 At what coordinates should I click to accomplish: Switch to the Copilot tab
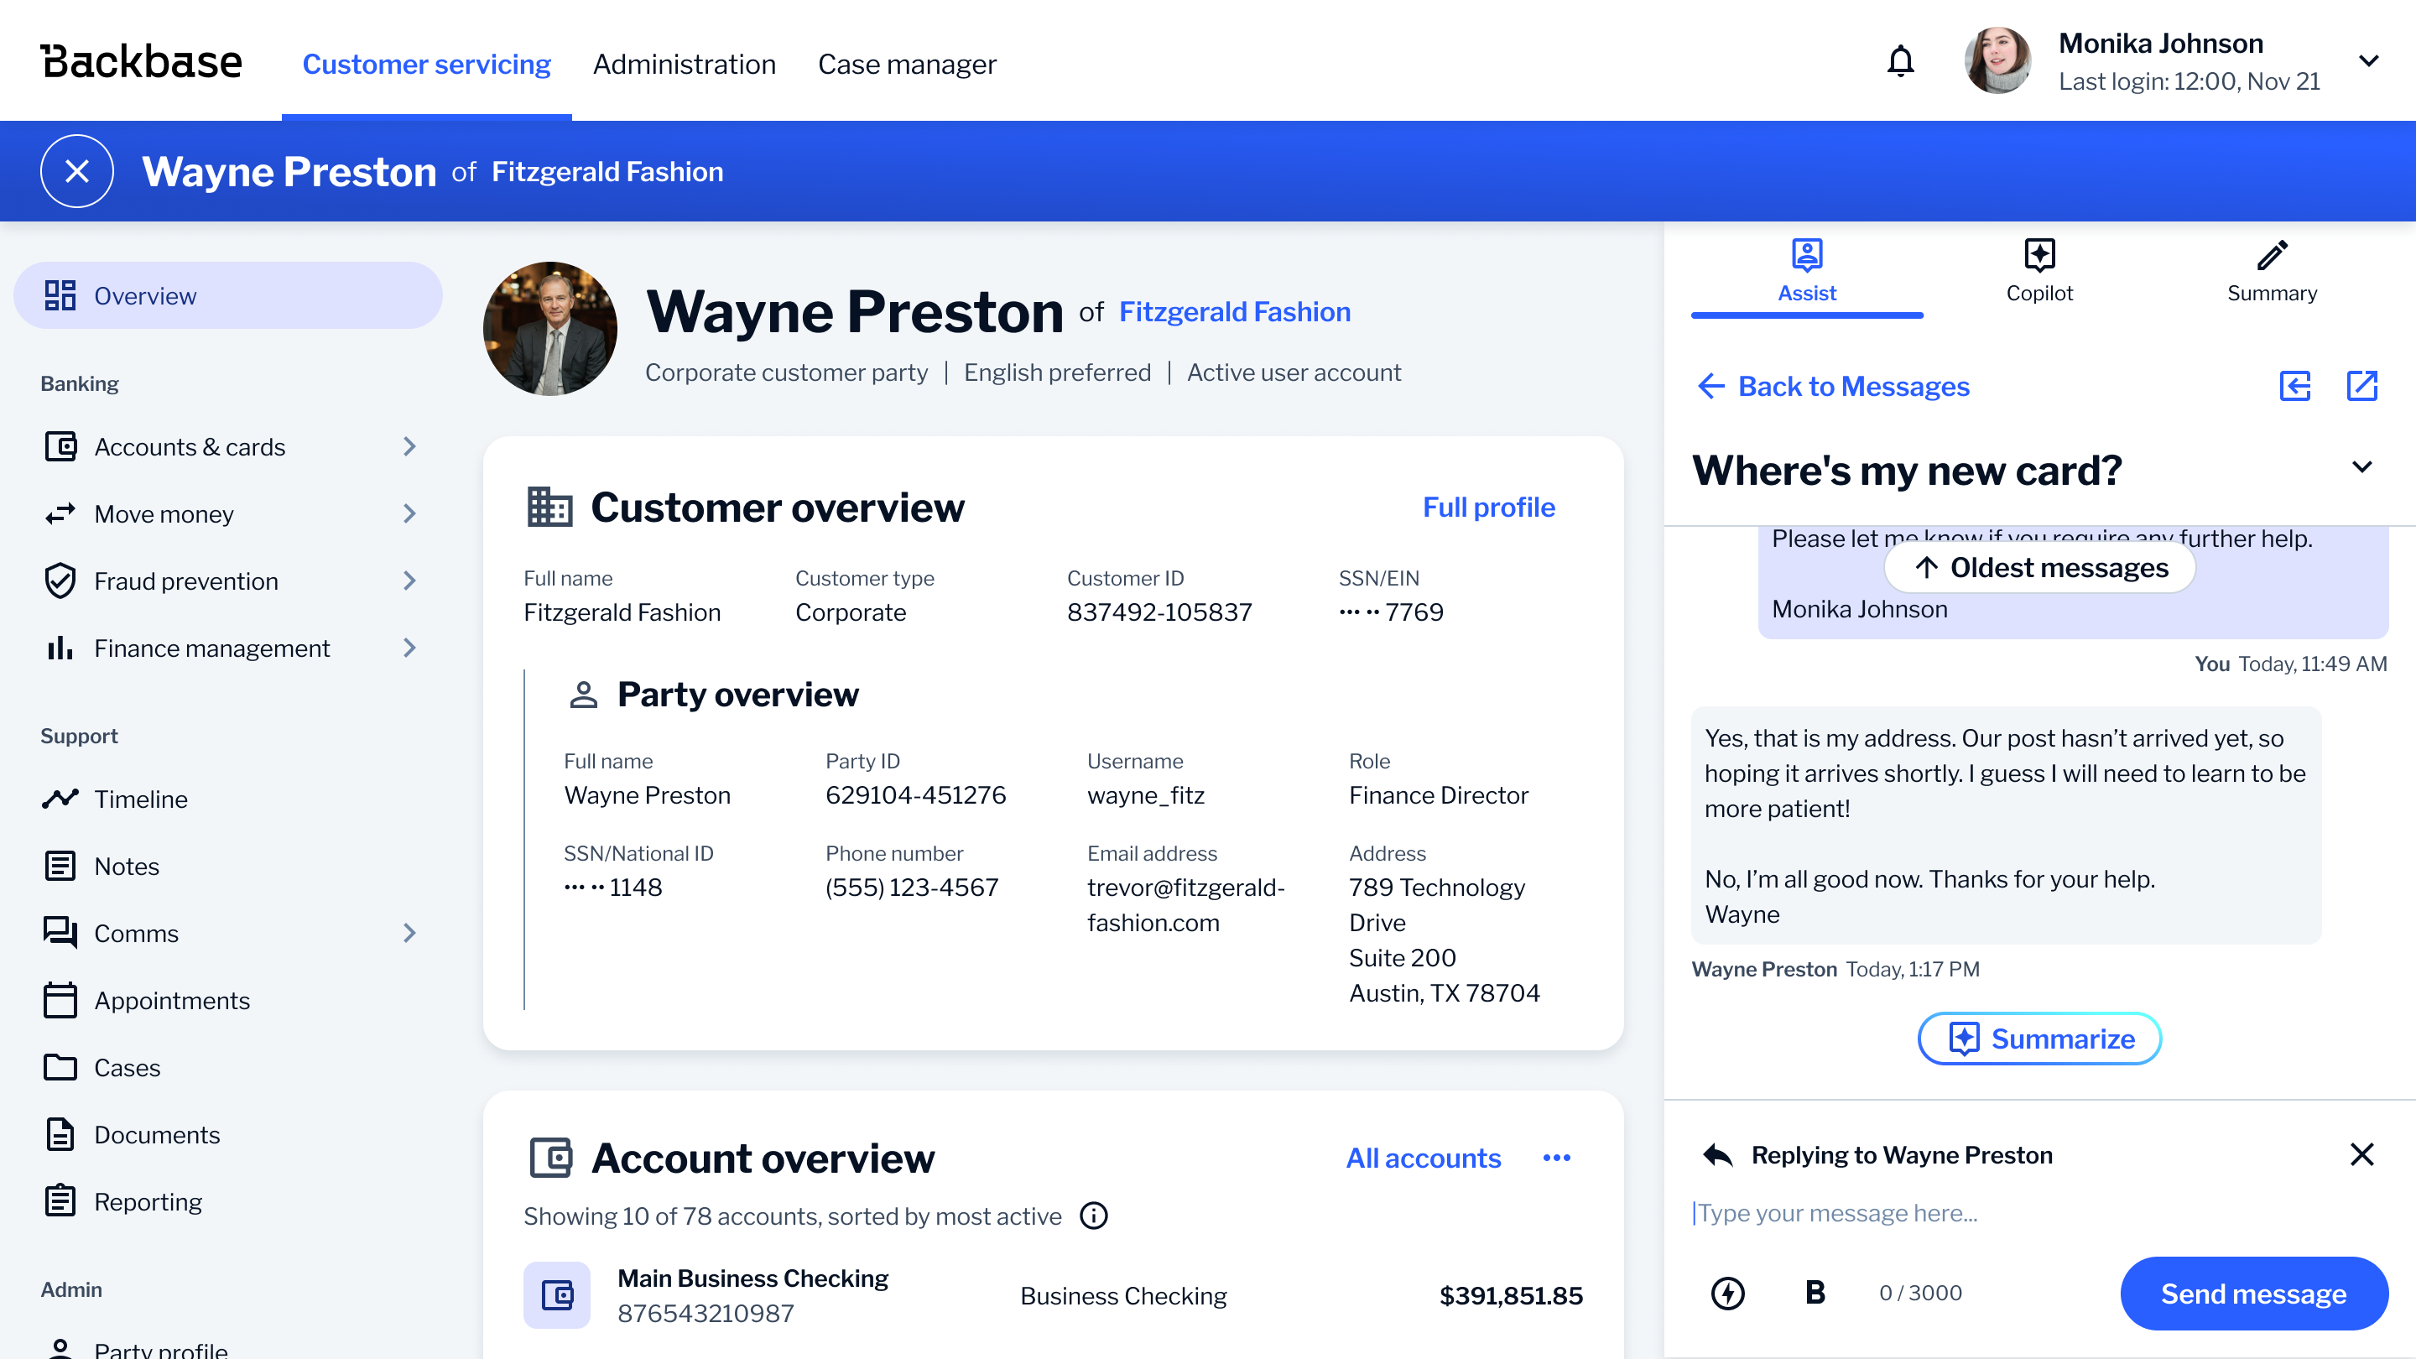pyautogui.click(x=2039, y=270)
